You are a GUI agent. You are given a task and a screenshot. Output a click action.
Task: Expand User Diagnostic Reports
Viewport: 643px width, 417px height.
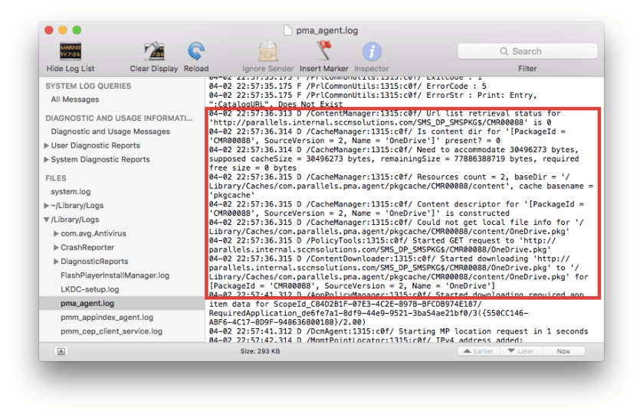coord(46,145)
